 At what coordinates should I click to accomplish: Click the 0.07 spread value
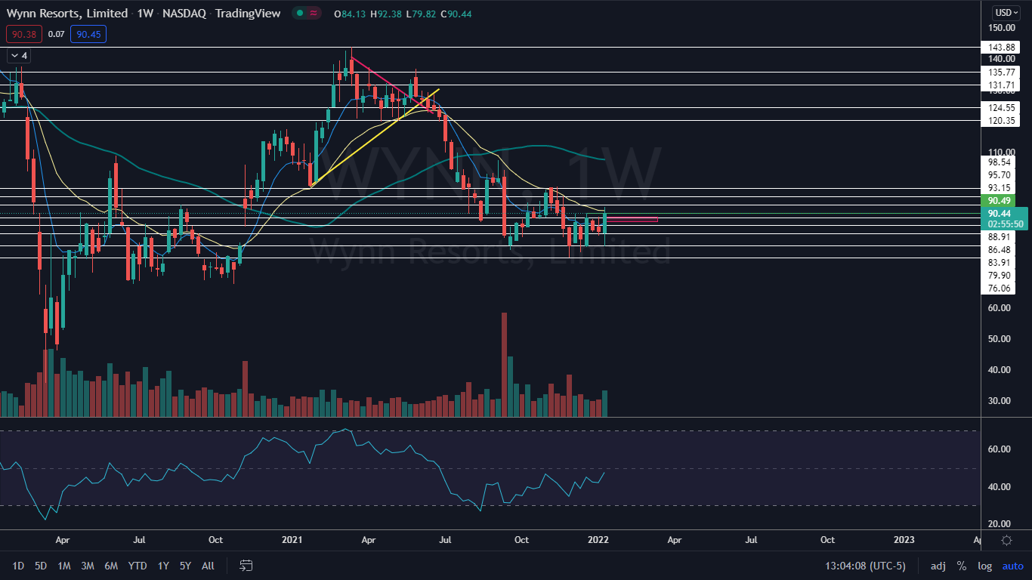(x=56, y=34)
